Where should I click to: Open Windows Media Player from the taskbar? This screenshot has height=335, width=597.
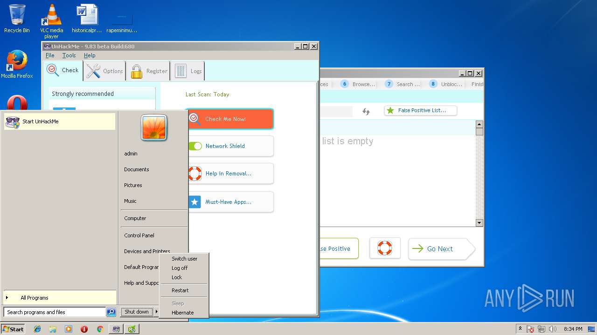pos(69,329)
